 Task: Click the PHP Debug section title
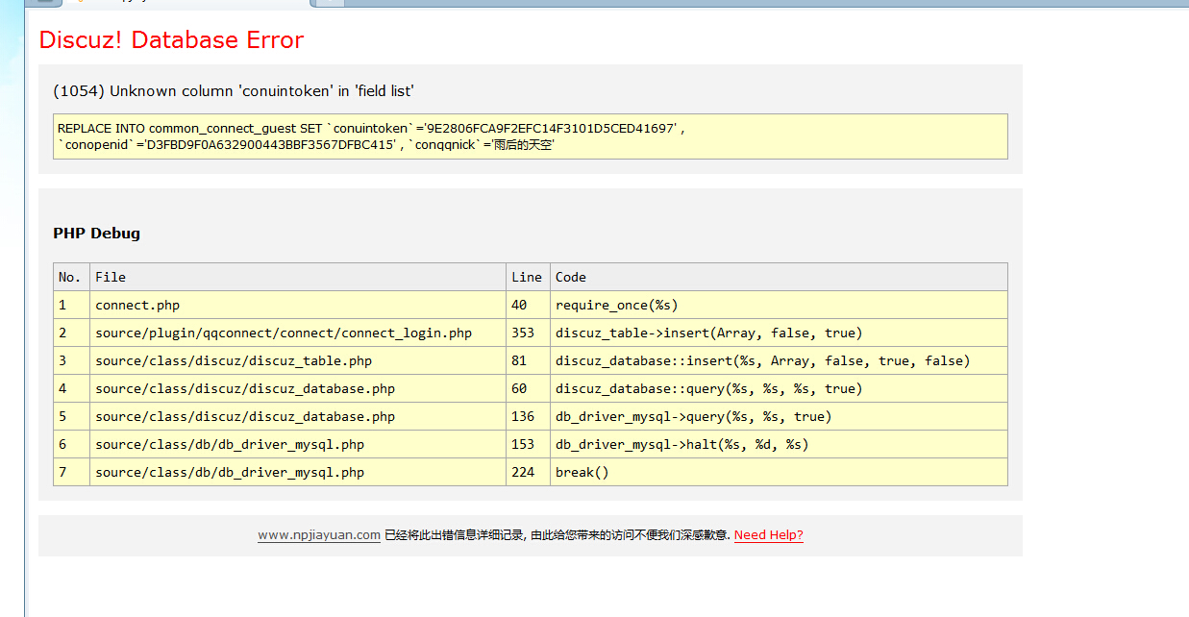point(96,234)
